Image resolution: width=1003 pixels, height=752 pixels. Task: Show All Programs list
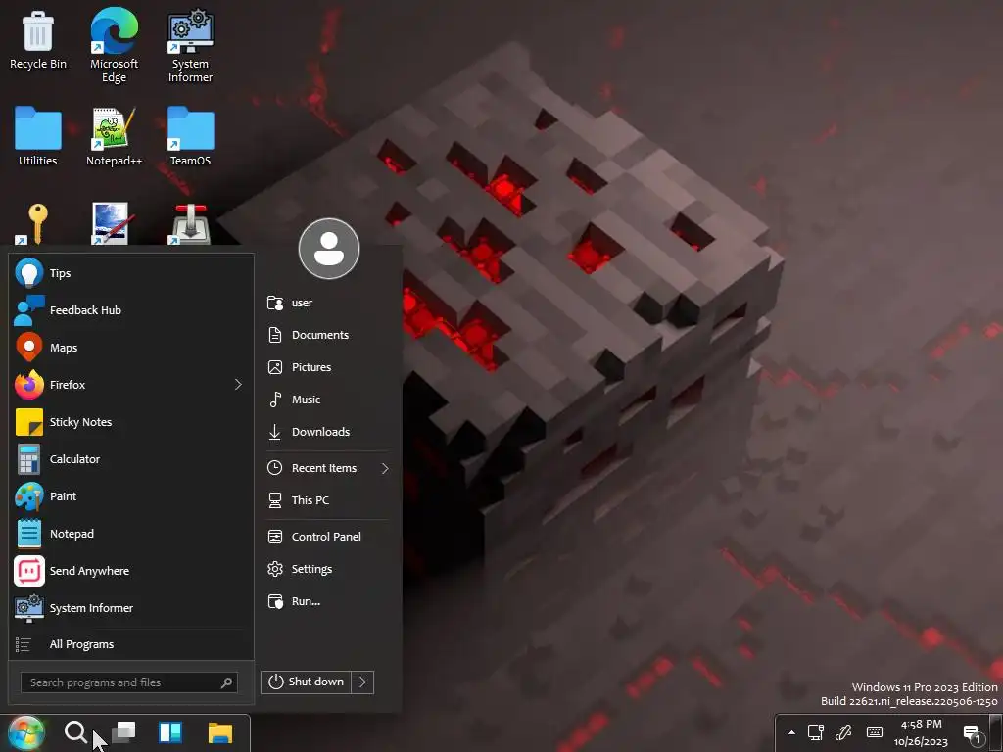pyautogui.click(x=130, y=644)
